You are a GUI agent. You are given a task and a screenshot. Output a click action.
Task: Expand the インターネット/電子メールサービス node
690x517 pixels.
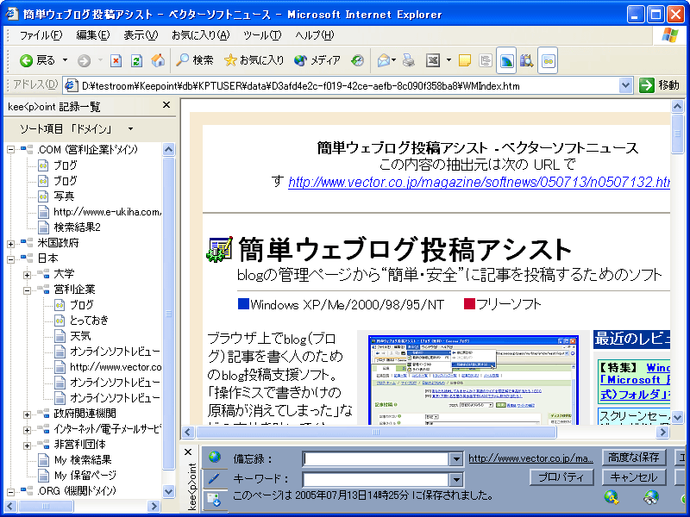point(27,430)
